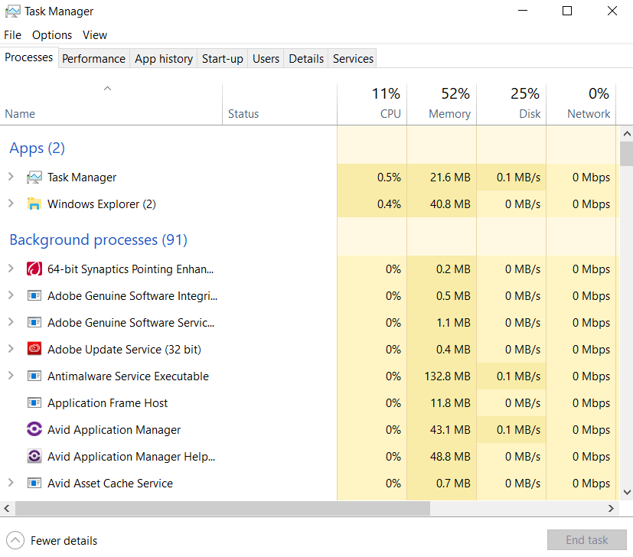Image resolution: width=633 pixels, height=557 pixels.
Task: Switch to the Services tab
Action: pos(353,59)
